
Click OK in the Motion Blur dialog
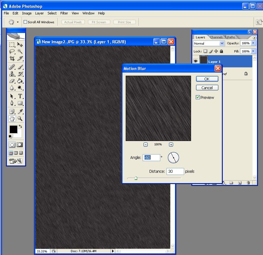click(x=207, y=79)
